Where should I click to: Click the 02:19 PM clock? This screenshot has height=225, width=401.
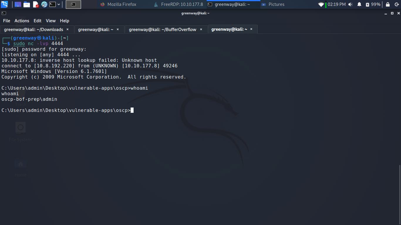(337, 4)
